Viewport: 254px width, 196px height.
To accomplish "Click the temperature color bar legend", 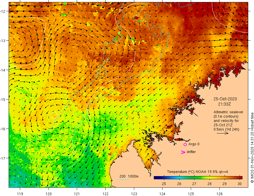I will (198, 178).
